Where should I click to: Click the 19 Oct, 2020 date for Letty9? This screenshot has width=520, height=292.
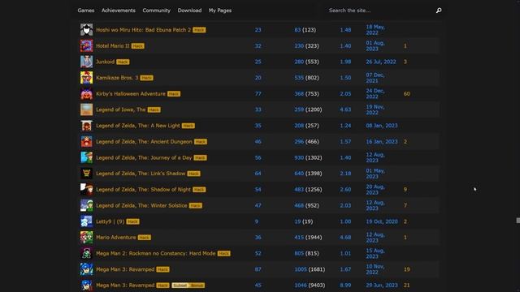(382, 221)
